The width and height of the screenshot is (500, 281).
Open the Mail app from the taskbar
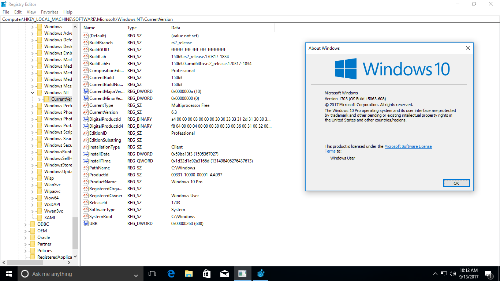tap(224, 274)
